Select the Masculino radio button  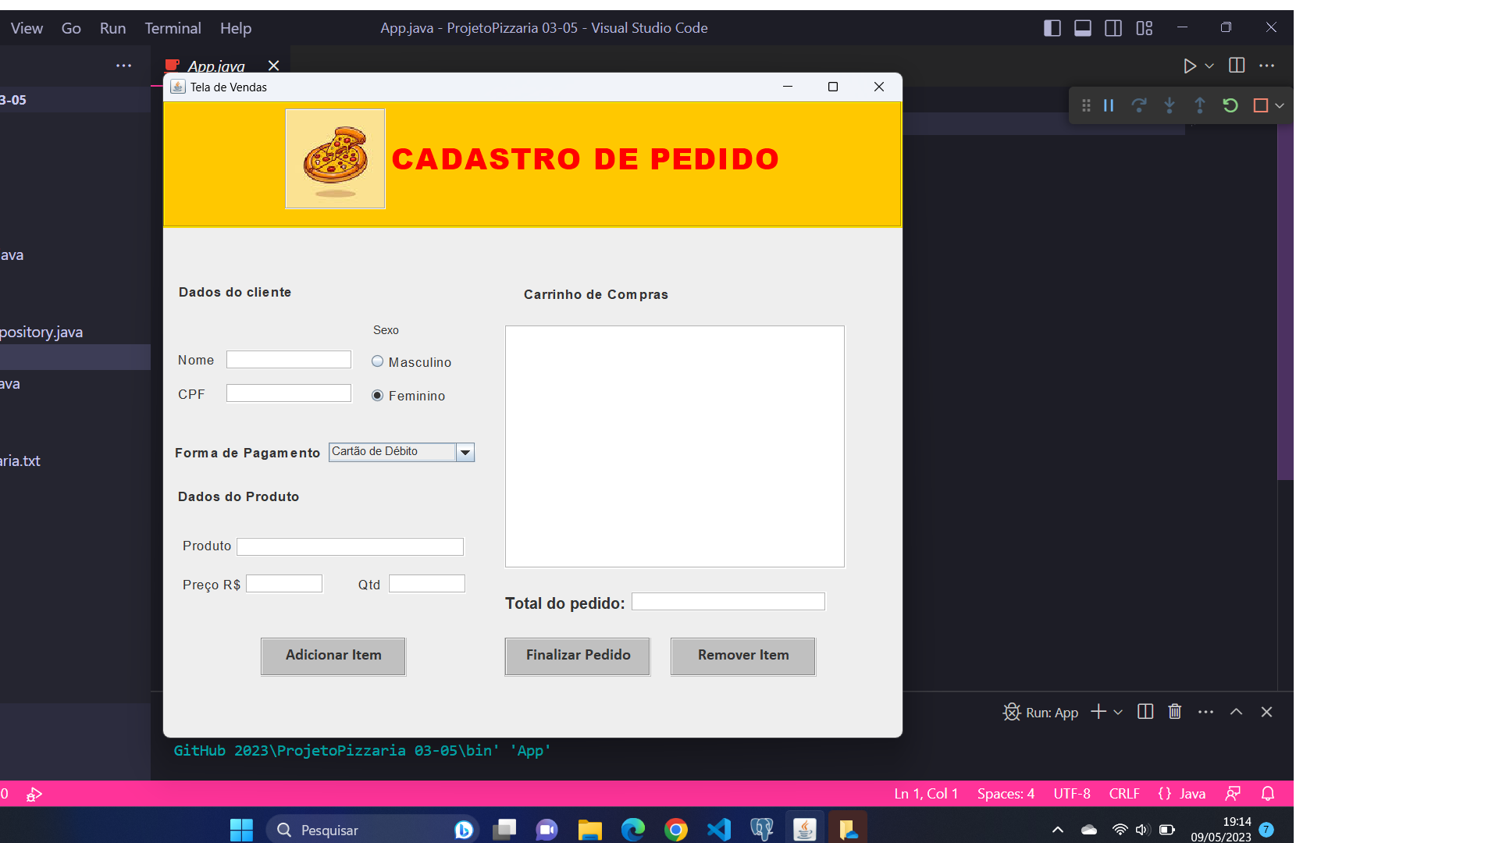tap(378, 361)
